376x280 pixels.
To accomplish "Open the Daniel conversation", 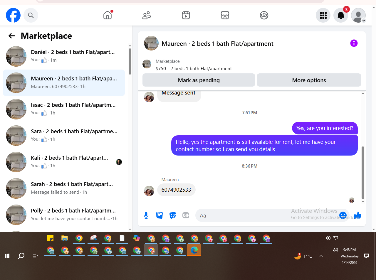I will point(64,56).
